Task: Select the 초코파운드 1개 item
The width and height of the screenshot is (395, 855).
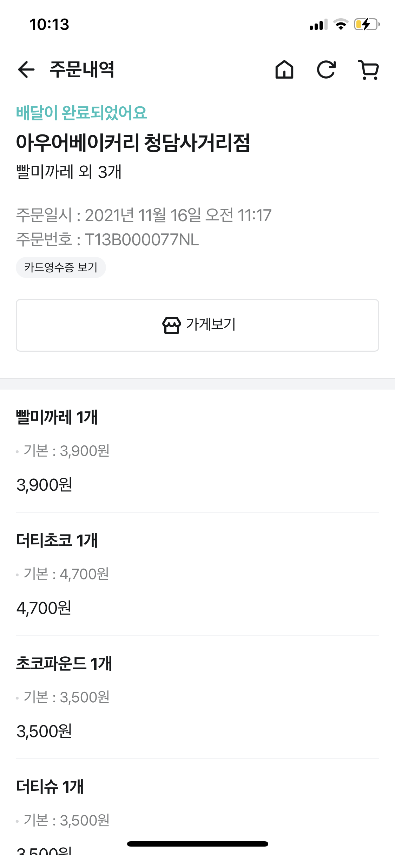Action: 64,664
